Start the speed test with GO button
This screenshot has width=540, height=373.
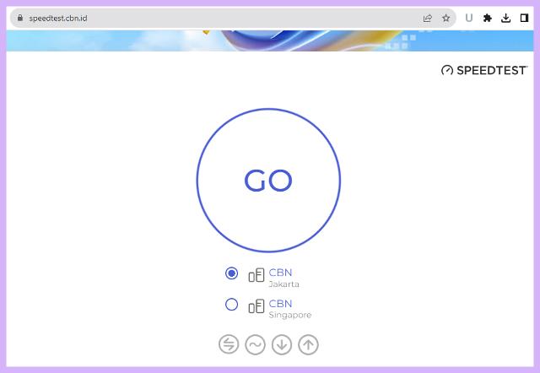tap(268, 180)
